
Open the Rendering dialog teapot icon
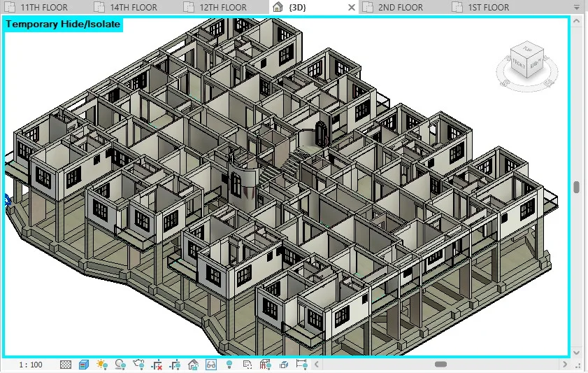coord(138,365)
